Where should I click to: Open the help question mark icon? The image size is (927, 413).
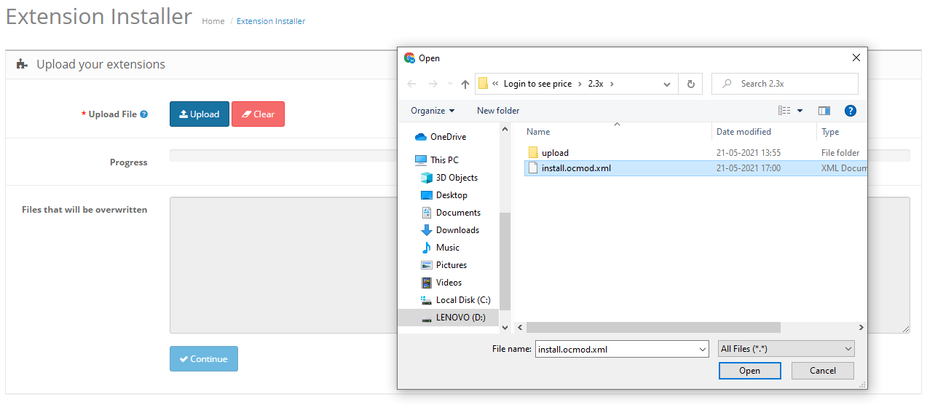pos(850,111)
